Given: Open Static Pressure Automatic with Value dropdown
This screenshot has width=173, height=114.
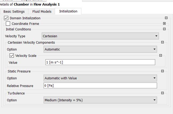Looking at the screenshot, I should coord(100,78).
